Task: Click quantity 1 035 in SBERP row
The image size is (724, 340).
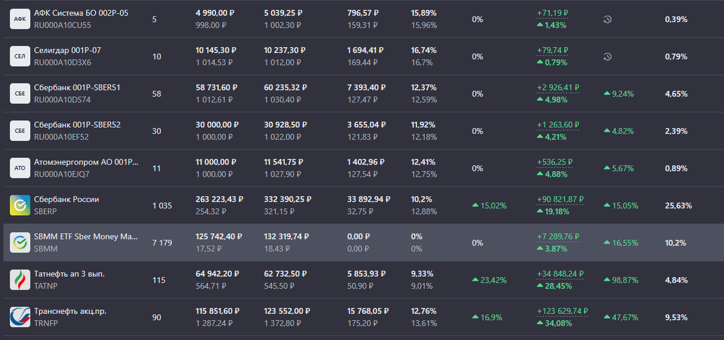Action: click(x=162, y=206)
